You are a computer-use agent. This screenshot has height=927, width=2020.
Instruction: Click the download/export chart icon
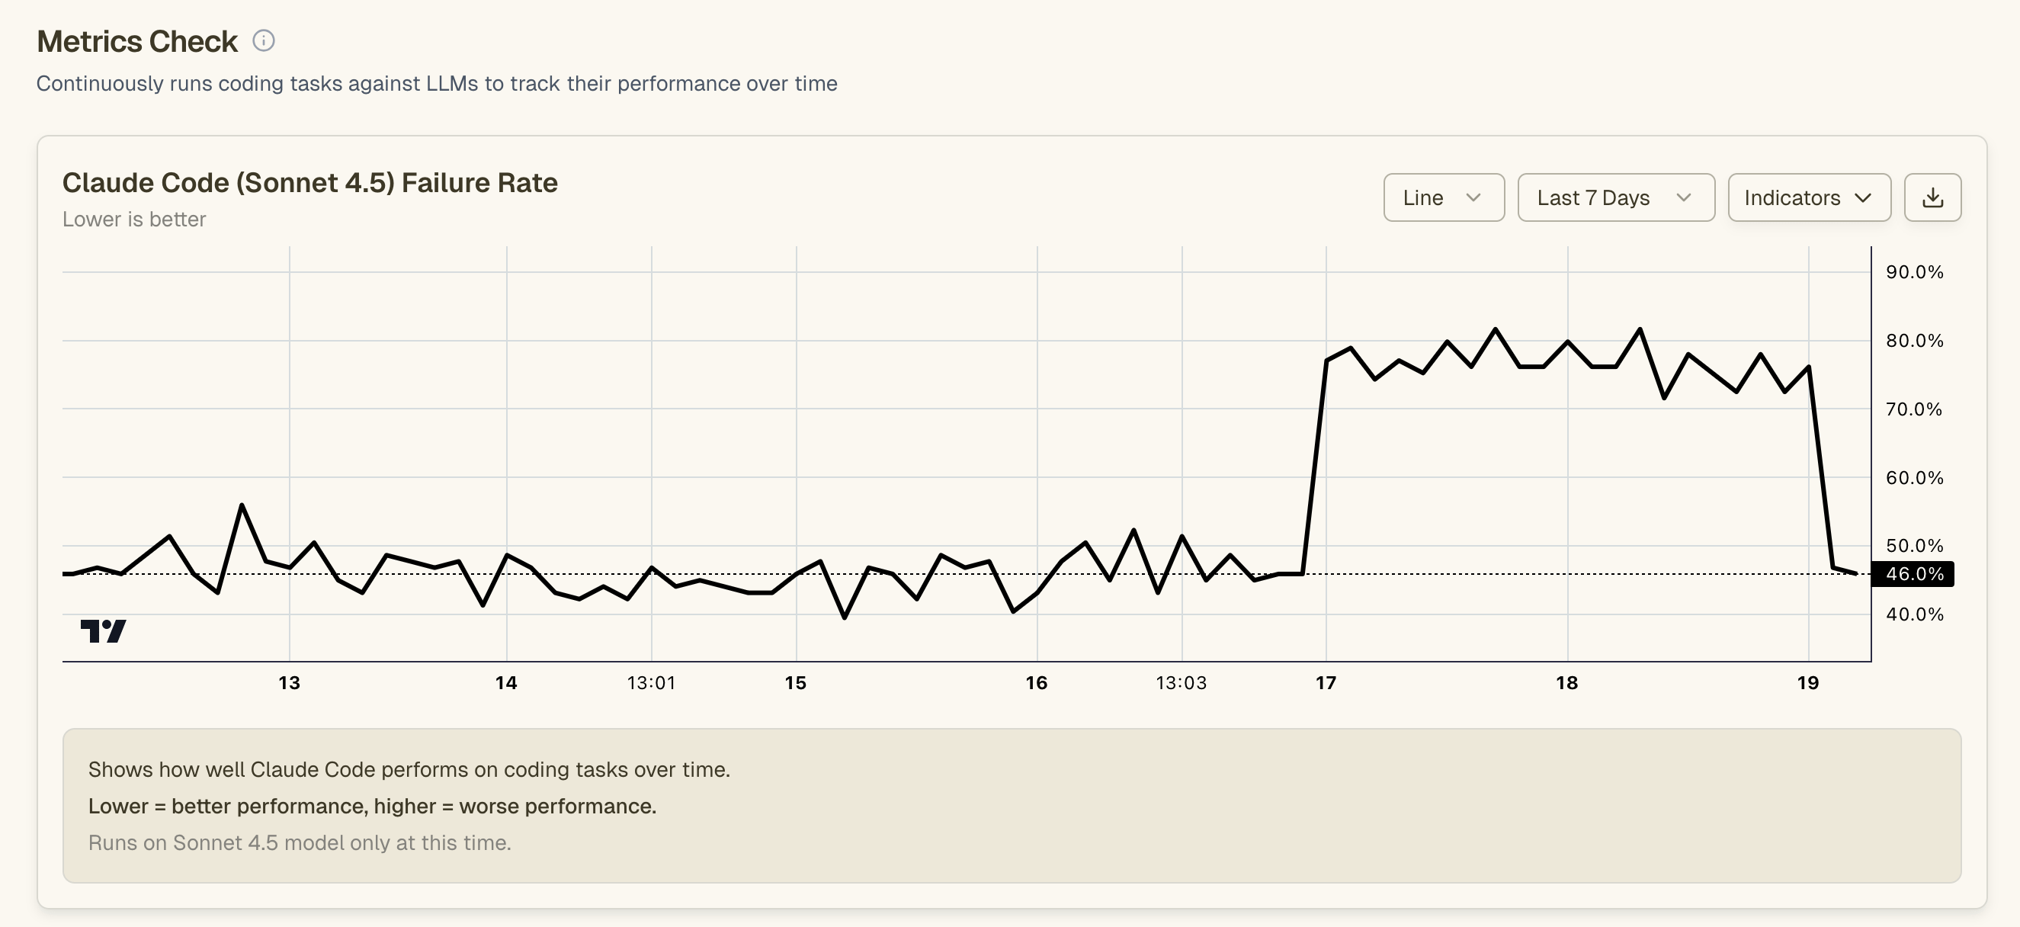pos(1933,197)
